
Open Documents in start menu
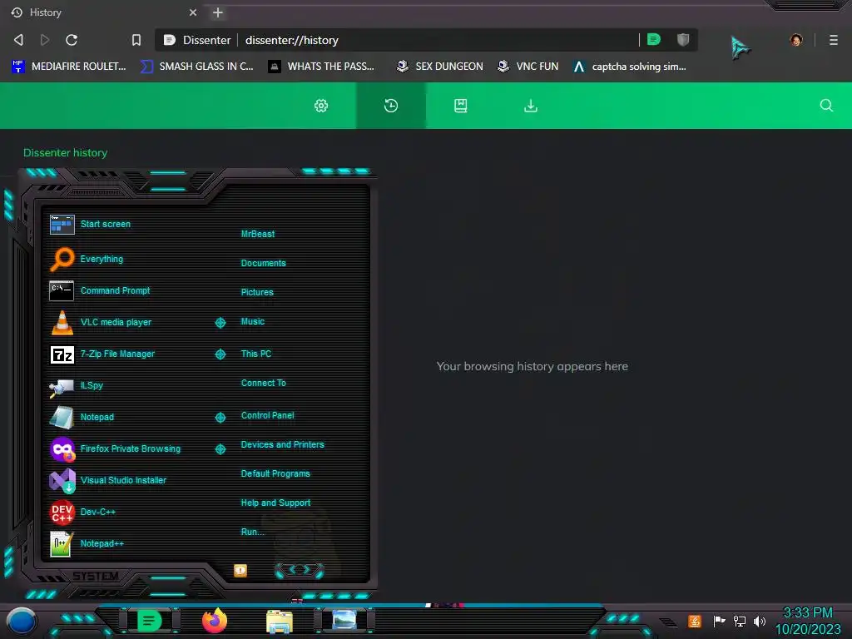point(263,263)
